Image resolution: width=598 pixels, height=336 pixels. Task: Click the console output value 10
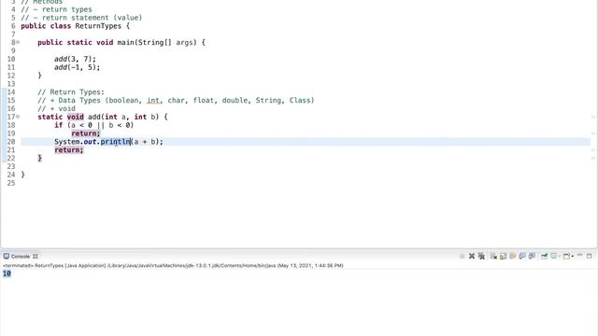(x=7, y=273)
